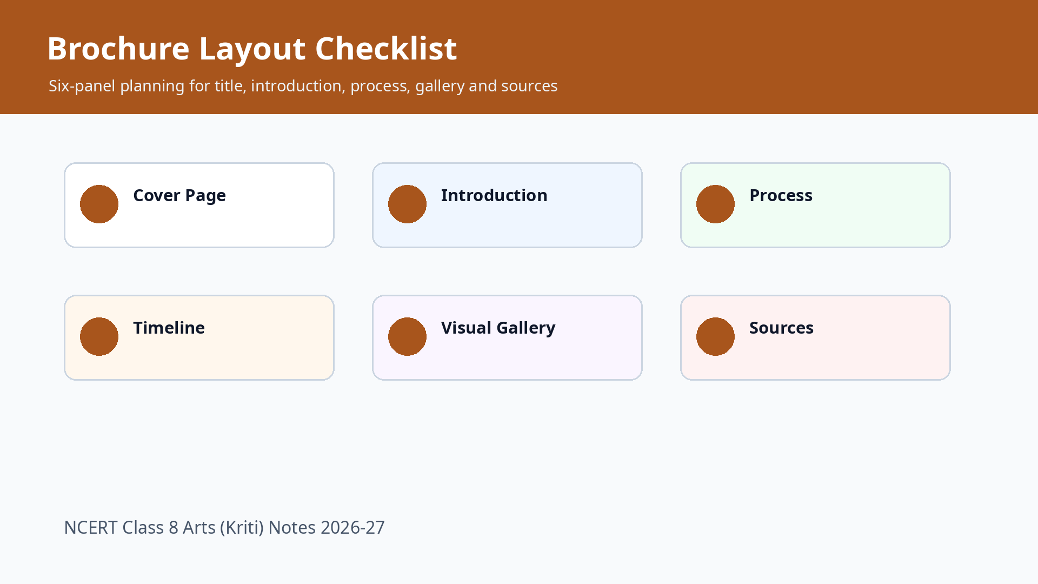Click the circle icon beside Cover Page
The image size is (1038, 584).
pyautogui.click(x=99, y=204)
